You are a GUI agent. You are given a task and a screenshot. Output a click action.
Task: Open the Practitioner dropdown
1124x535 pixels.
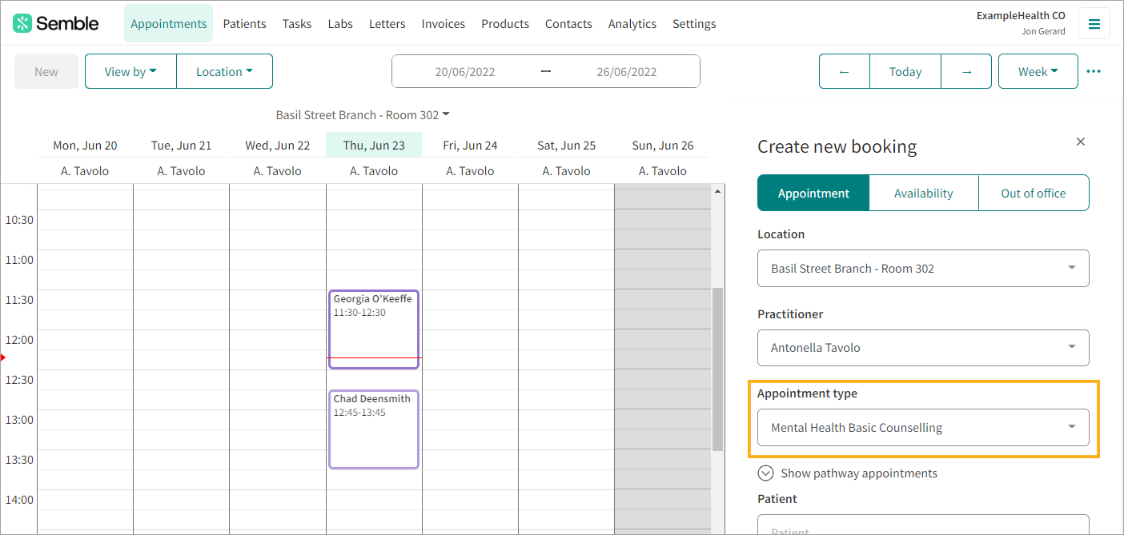tap(923, 348)
